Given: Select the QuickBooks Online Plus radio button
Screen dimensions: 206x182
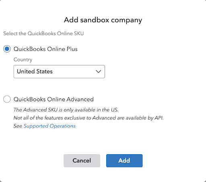Looking at the screenshot, I should click(x=7, y=49).
